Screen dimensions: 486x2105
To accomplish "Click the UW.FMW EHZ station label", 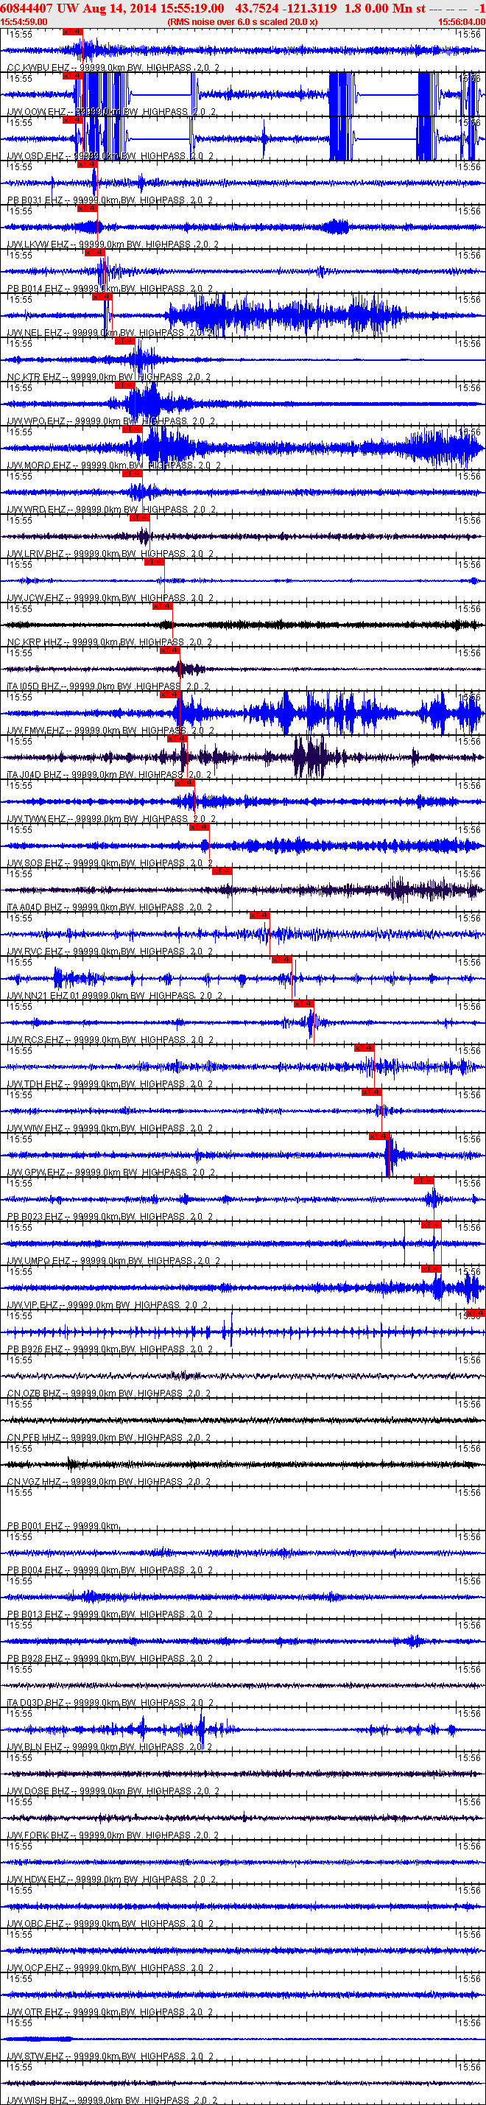I will pyautogui.click(x=111, y=731).
